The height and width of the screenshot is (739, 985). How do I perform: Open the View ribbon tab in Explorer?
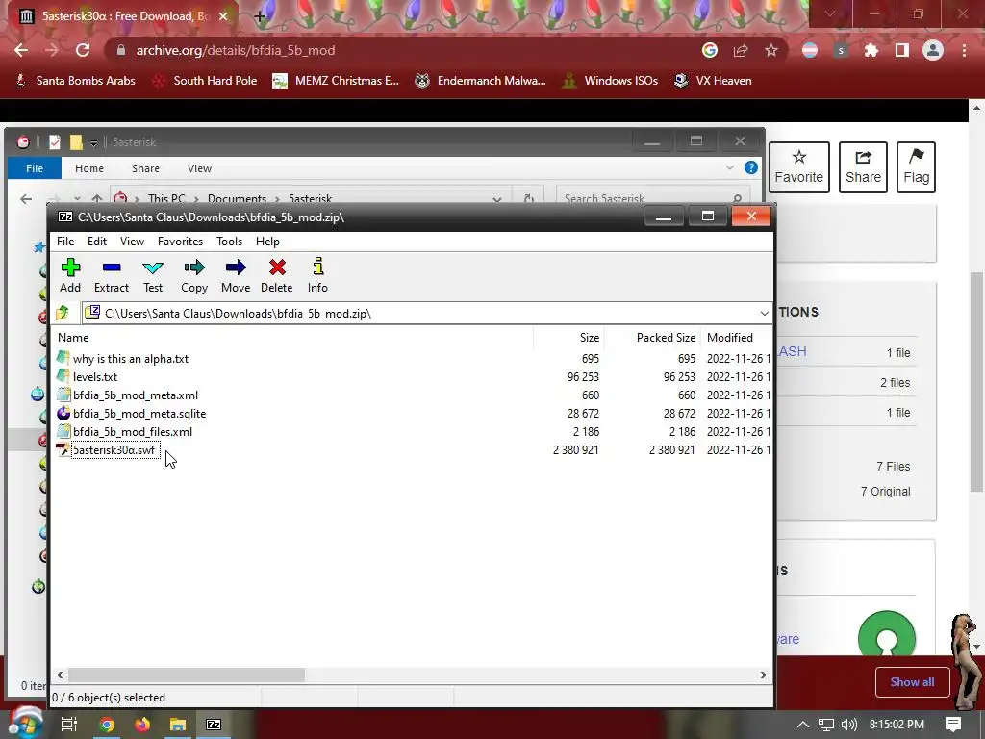[199, 168]
